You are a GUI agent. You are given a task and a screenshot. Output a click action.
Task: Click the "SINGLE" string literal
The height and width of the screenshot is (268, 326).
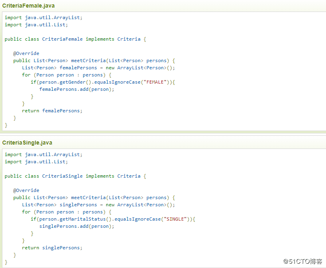176,219
